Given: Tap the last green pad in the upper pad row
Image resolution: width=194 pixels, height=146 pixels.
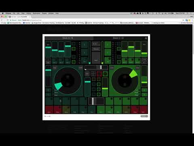Looking at the screenshot, I should [143, 101].
